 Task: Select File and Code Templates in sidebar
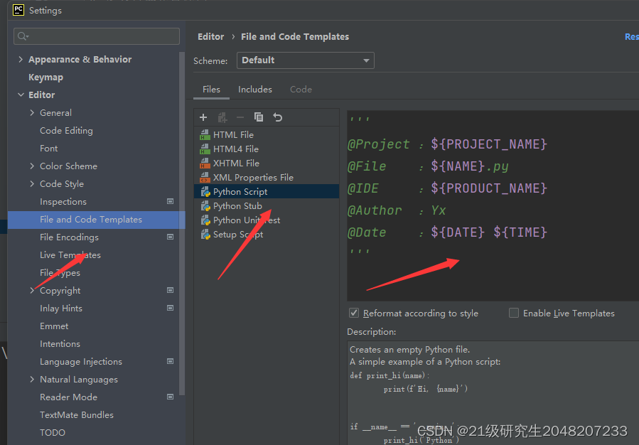point(96,220)
